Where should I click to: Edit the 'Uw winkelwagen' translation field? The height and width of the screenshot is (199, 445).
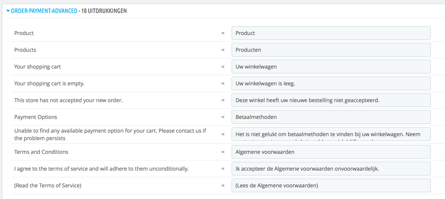click(331, 67)
